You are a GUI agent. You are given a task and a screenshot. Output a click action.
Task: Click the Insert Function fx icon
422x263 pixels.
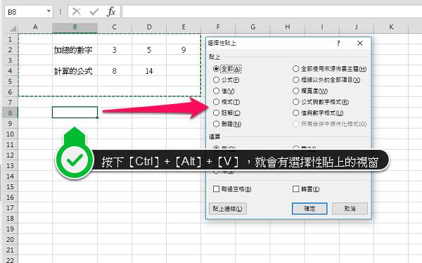pyautogui.click(x=111, y=11)
